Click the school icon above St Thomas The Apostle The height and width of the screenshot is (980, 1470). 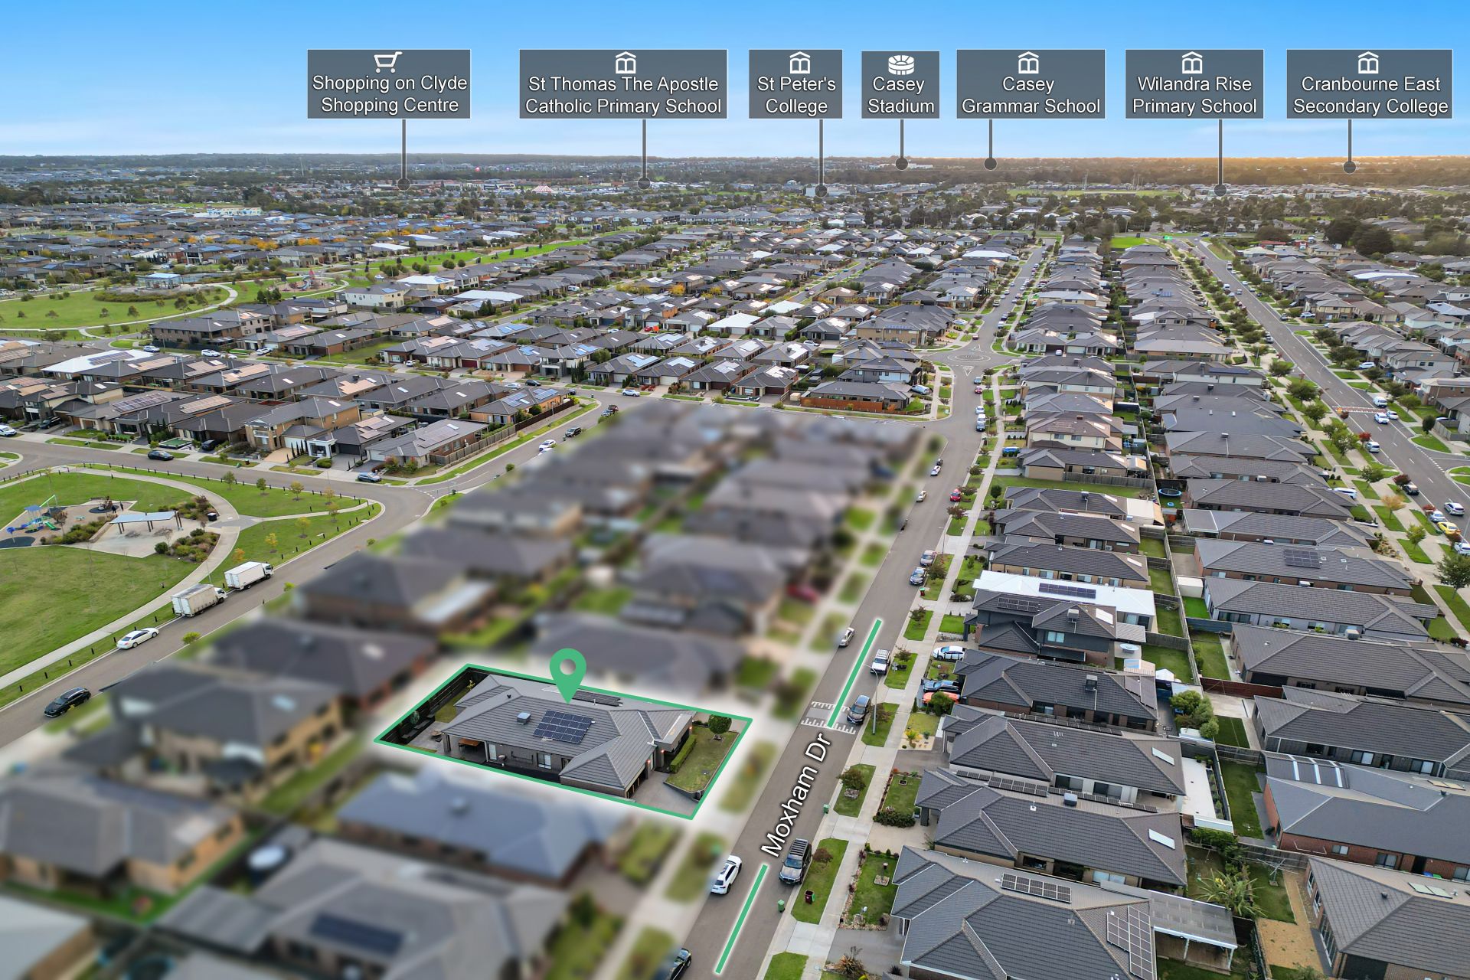click(x=626, y=63)
